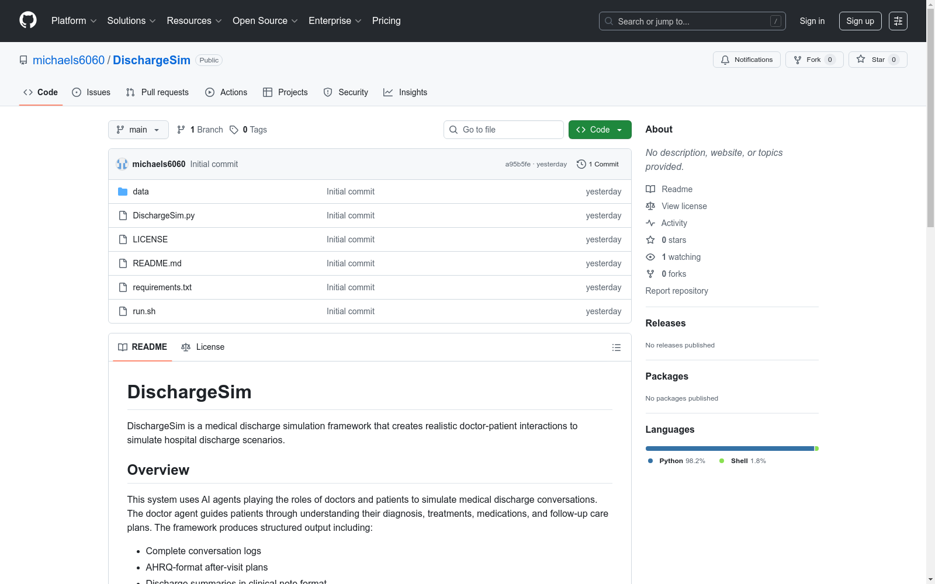The width and height of the screenshot is (935, 584).
Task: Click the README.md file icon
Action: click(x=123, y=263)
